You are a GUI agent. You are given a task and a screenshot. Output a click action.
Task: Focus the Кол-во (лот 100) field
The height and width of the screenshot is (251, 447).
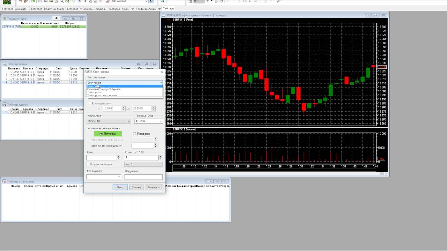pyautogui.click(x=141, y=158)
